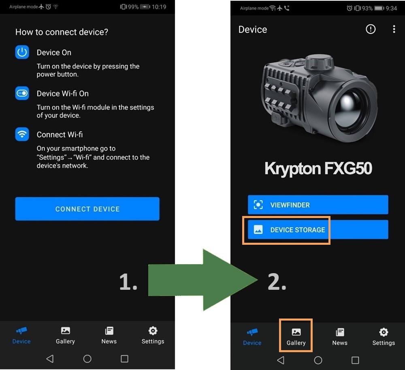Tap Android home circle on connect-device screen
Screen dimensions: 405x370
87,359
